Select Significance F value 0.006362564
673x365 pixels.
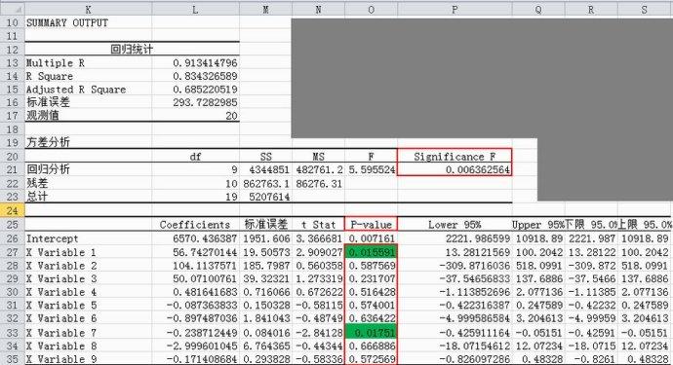coord(455,169)
